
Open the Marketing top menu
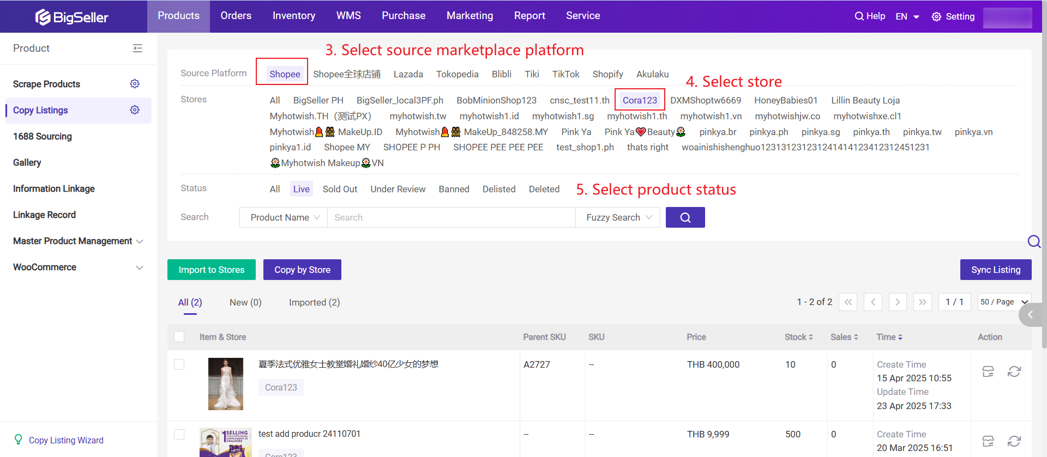pos(470,16)
